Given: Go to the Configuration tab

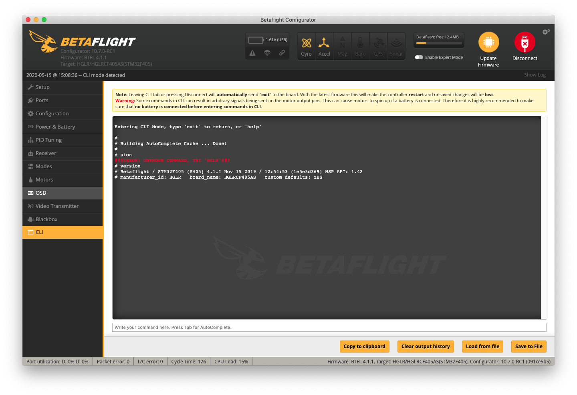Looking at the screenshot, I should 63,113.
